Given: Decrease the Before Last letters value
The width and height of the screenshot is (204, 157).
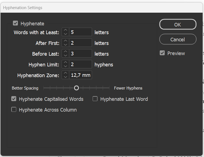Looking at the screenshot, I should pyautogui.click(x=65, y=56).
